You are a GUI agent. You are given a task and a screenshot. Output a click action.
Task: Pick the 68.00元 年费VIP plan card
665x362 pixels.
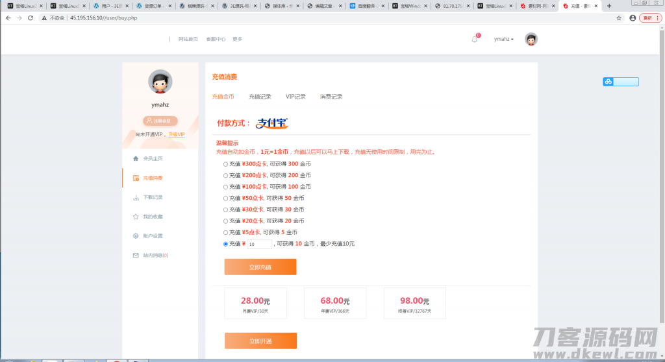point(335,304)
